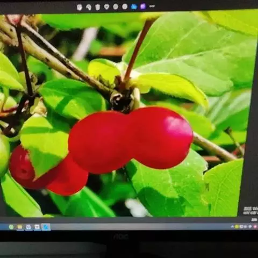Click the yellow-green tray icon
The image size is (258, 258).
click(x=236, y=227)
